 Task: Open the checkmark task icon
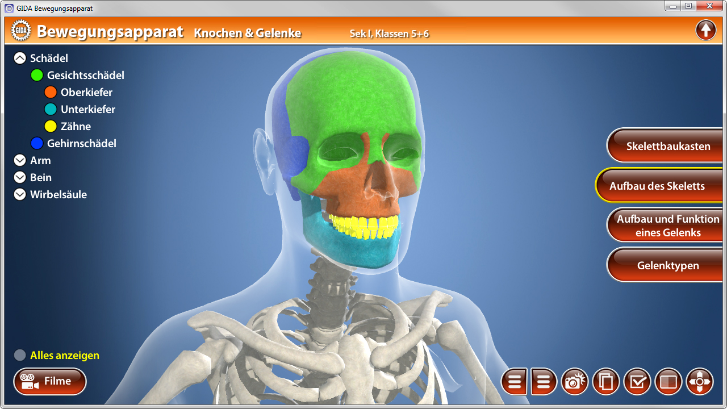[637, 382]
